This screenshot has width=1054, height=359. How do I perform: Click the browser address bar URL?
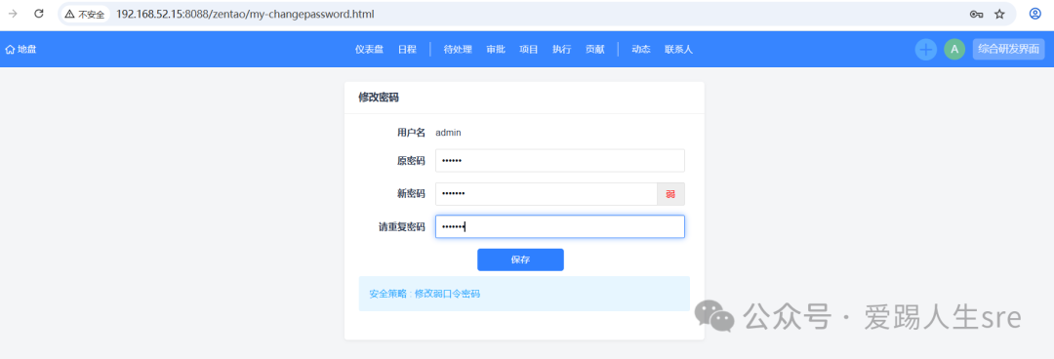(245, 14)
